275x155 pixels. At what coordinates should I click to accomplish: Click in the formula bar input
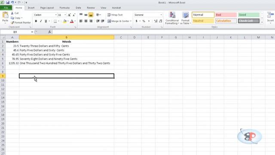(163, 32)
